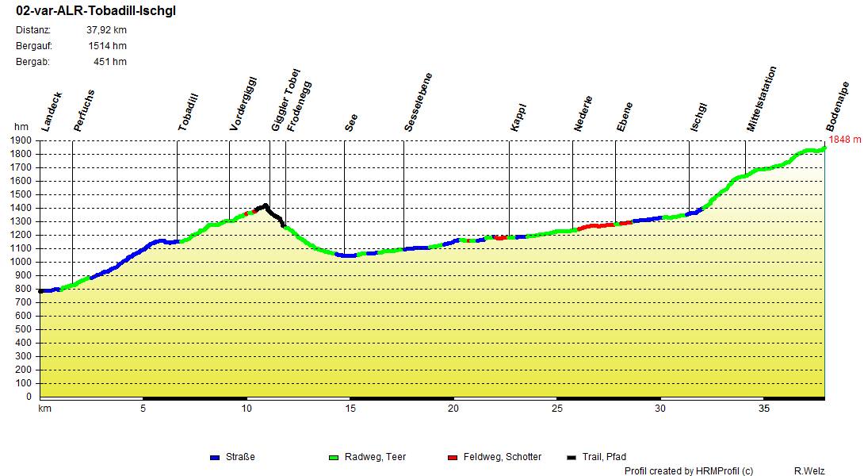Select the See waypoint label
This screenshot has height=476, width=864.
[351, 122]
